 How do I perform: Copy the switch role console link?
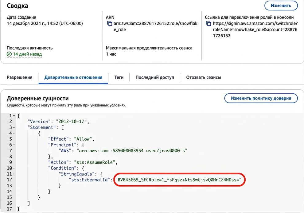209,24
